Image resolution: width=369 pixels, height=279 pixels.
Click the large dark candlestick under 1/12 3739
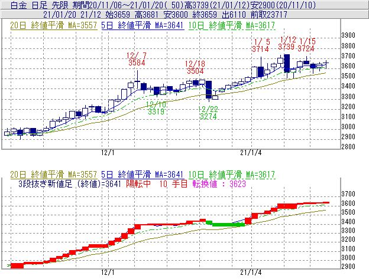(x=287, y=63)
